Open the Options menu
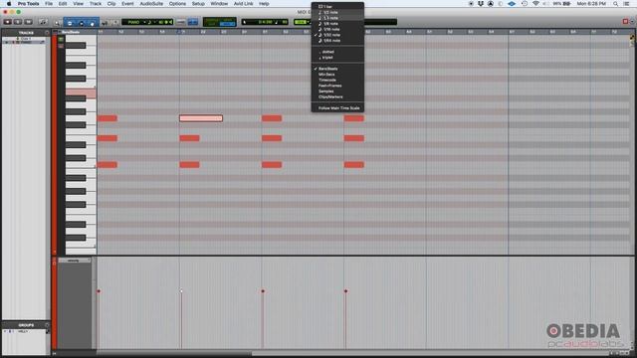 click(177, 3)
